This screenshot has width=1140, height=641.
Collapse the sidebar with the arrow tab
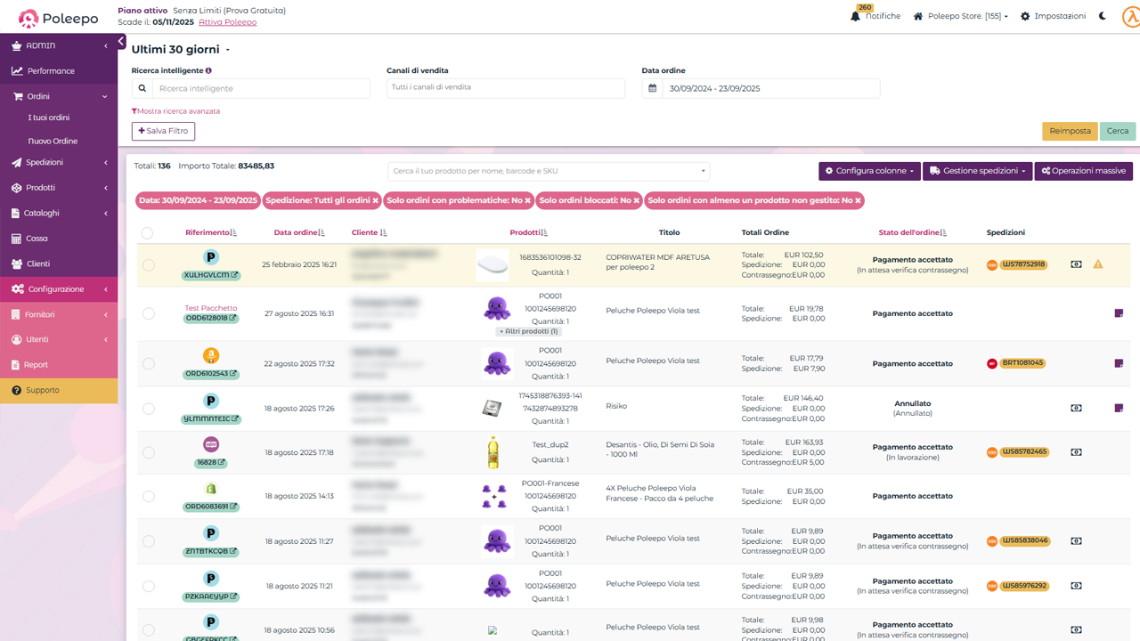pos(121,42)
